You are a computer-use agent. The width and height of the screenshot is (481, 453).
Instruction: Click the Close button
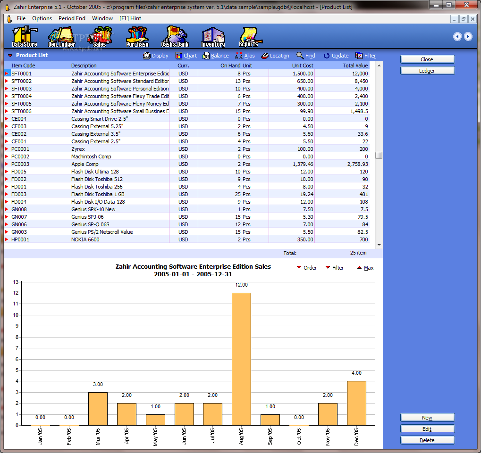(x=427, y=59)
